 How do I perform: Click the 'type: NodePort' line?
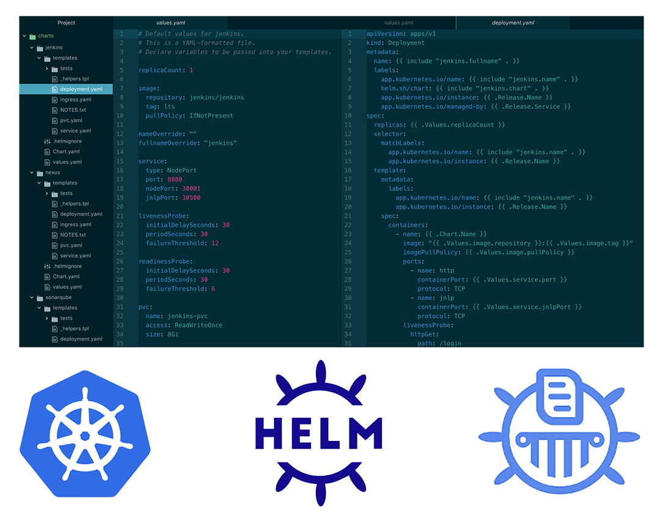(x=171, y=171)
